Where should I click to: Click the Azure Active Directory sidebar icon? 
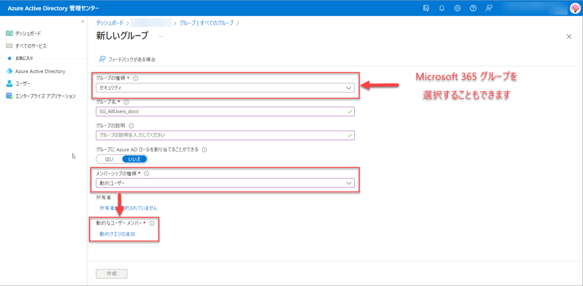coord(9,71)
